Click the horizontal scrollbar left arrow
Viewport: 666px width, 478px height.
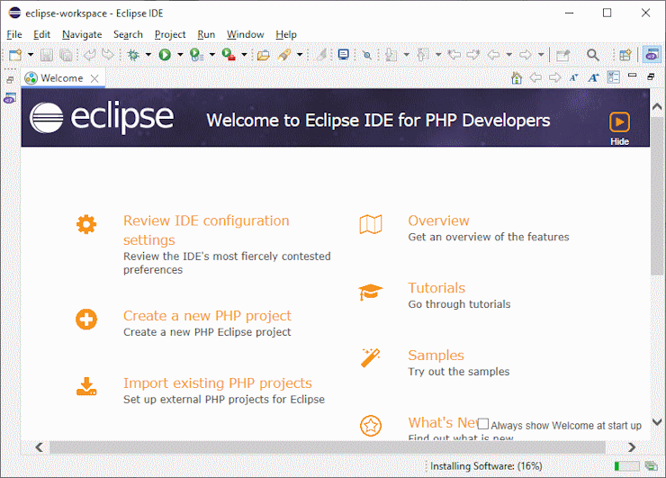pos(39,447)
